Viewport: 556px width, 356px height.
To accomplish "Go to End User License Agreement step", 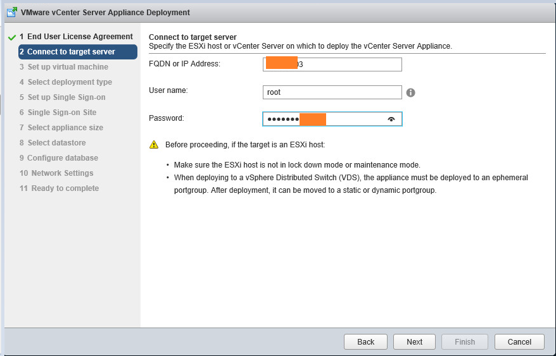I will pyautogui.click(x=76, y=37).
